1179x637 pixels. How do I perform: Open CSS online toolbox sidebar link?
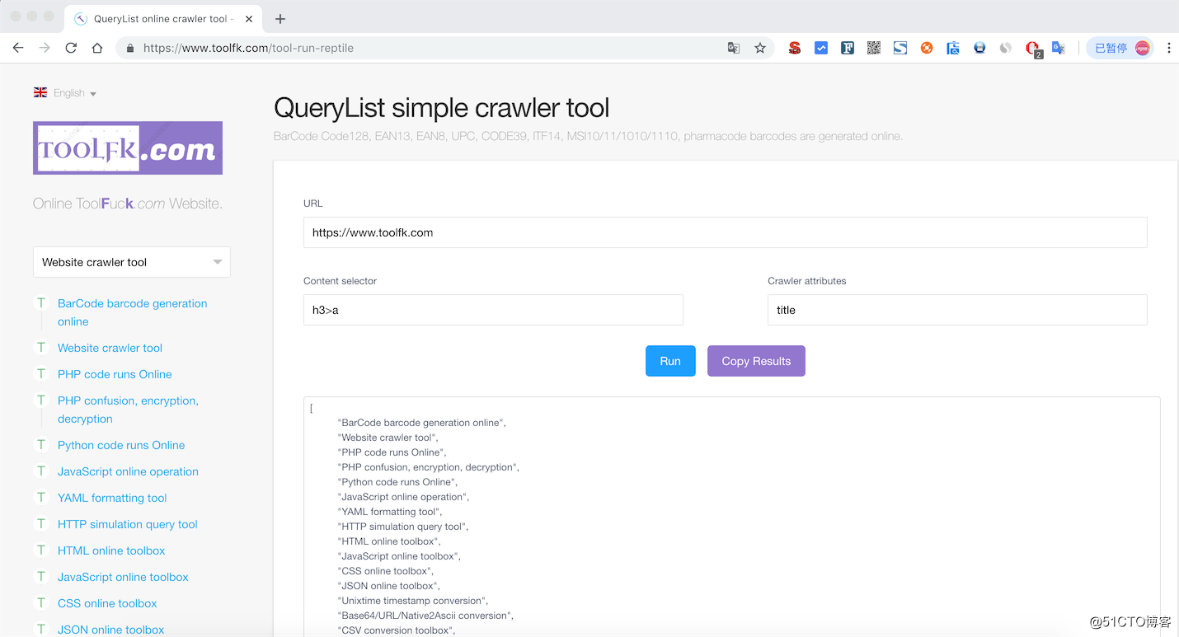(x=107, y=603)
